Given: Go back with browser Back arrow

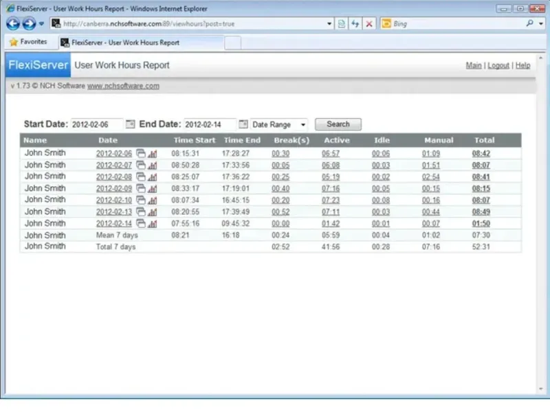Looking at the screenshot, I should 13,24.
